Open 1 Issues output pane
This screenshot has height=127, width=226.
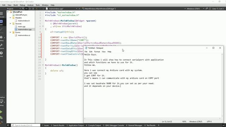46,126
